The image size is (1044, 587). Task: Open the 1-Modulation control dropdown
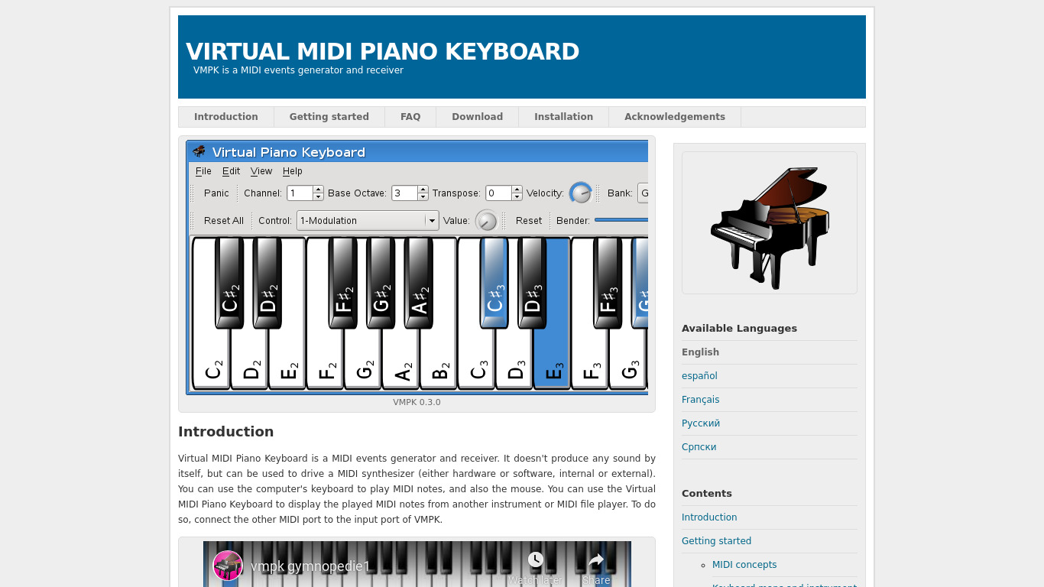point(368,221)
